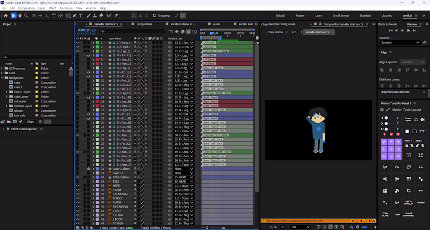Select the Zoom (magnifier) tool

coord(26,16)
